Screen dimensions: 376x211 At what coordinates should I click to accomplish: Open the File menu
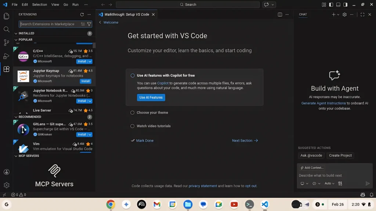tap(15, 4)
